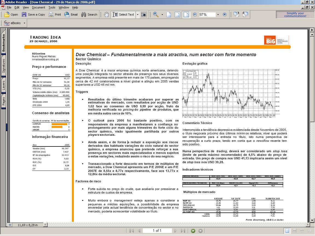Open the Tools menu

click(x=52, y=7)
